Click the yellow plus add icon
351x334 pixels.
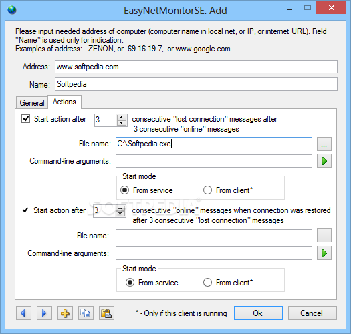click(65, 313)
